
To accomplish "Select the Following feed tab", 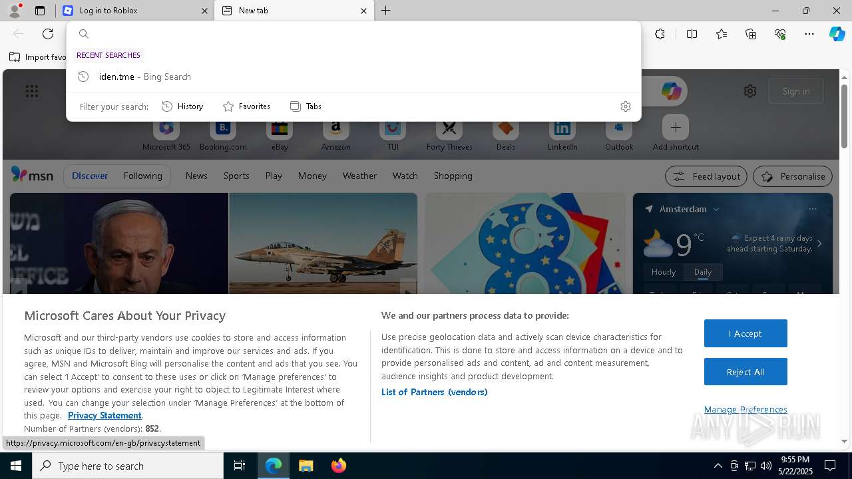I will click(x=142, y=176).
